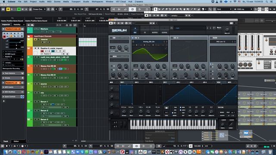Open the Serum preset name dropdown
The image size is (276, 155).
pos(190,28)
